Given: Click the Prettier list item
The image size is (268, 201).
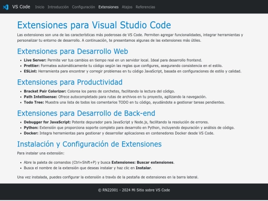Looking at the screenshot, I should point(123,66).
